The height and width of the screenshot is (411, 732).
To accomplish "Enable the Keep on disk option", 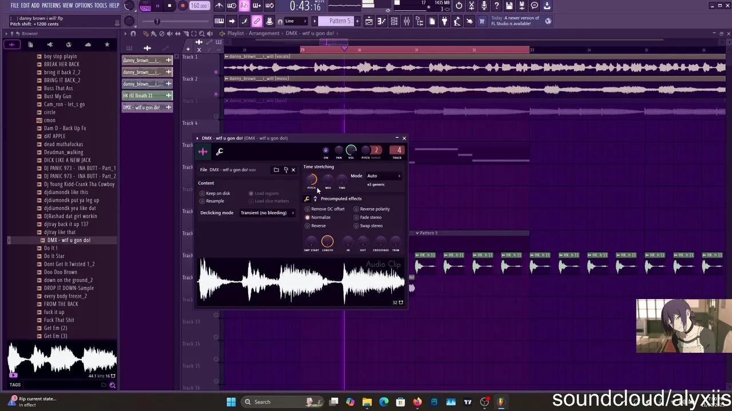I will (215, 193).
